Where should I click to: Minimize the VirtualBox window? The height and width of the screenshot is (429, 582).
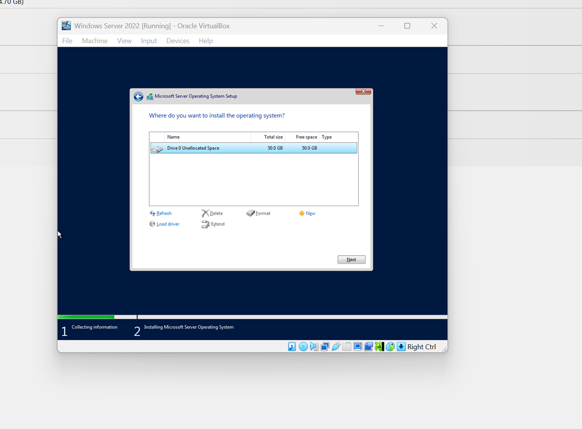coord(381,26)
